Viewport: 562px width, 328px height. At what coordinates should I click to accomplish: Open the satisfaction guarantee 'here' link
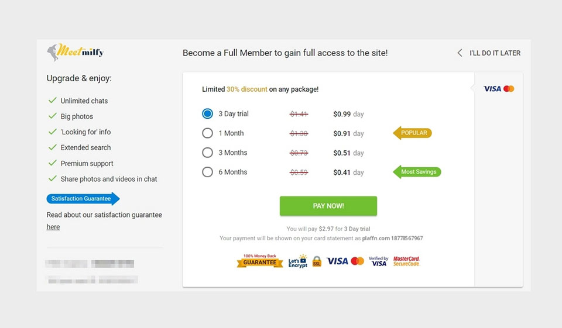[53, 227]
